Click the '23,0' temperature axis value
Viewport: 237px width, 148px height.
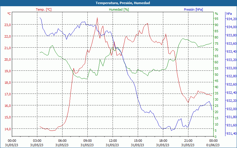[8, 25]
